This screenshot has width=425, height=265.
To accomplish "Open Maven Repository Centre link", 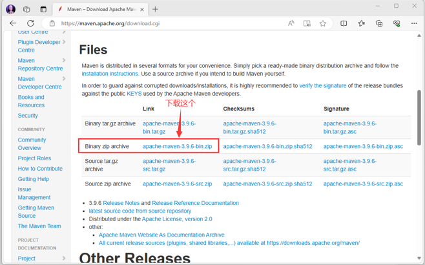I will pos(40,65).
